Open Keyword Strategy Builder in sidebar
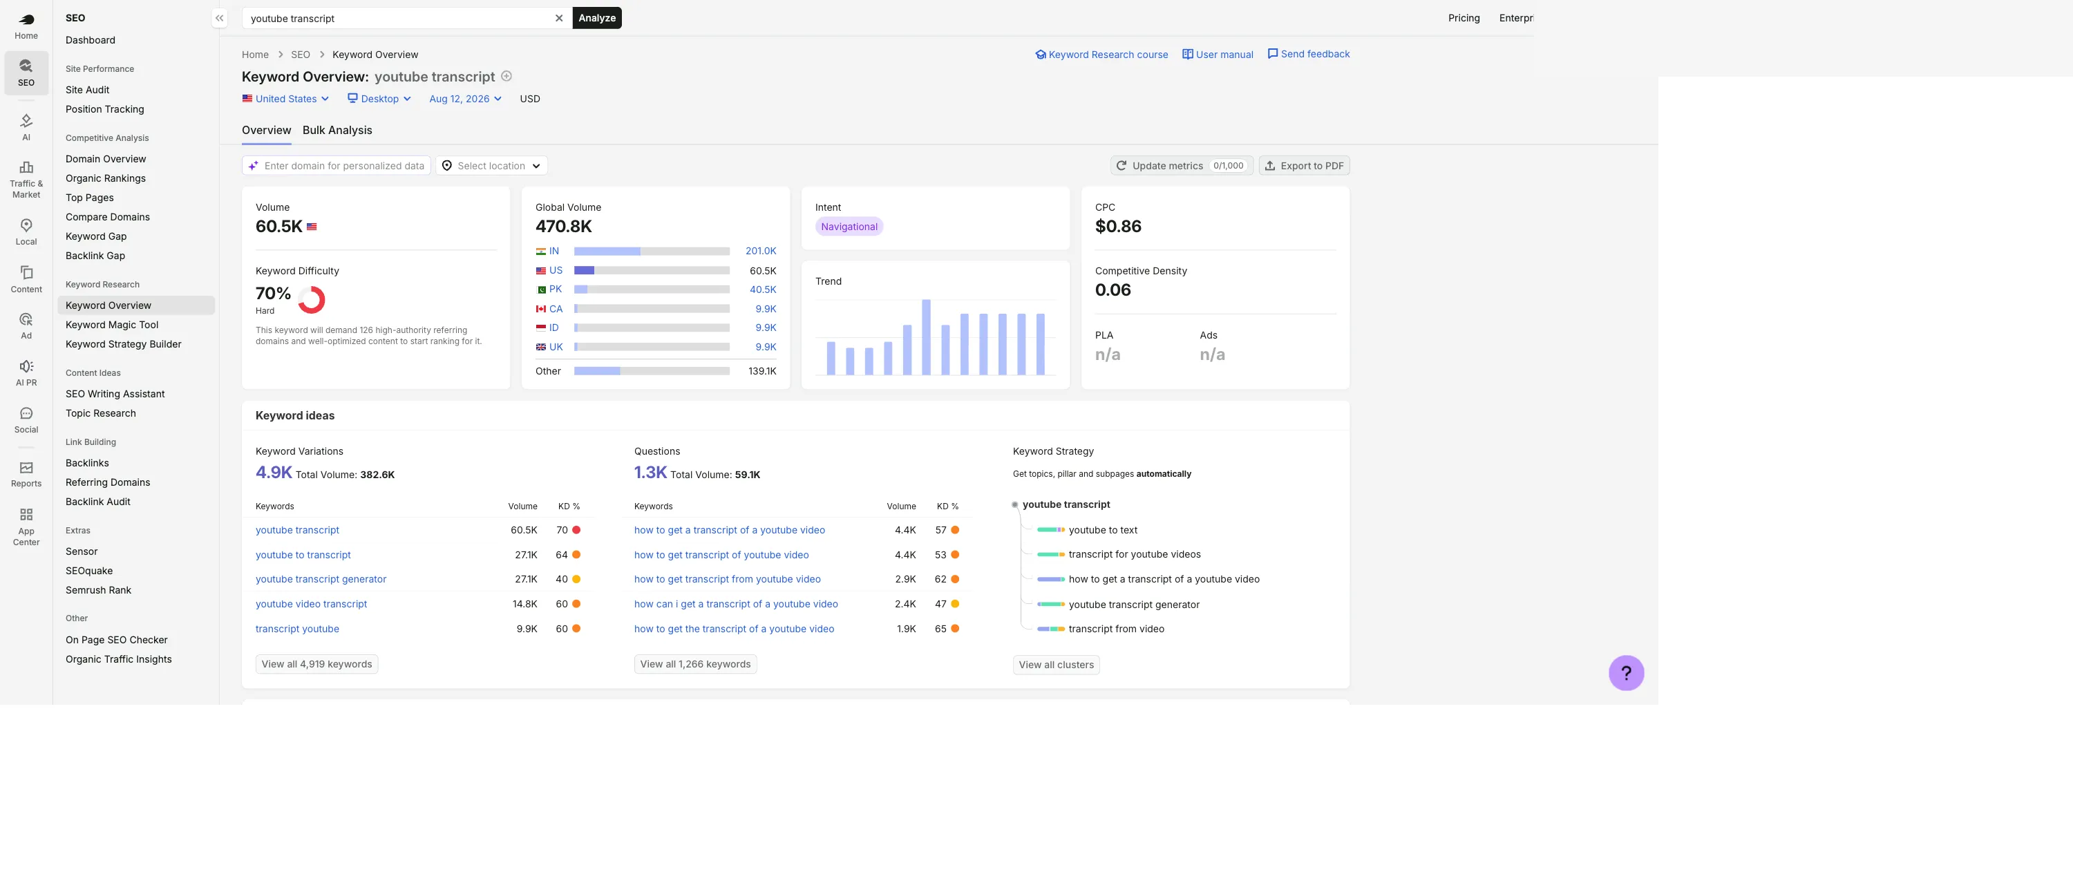Image resolution: width=2073 pixels, height=881 pixels. click(x=123, y=344)
